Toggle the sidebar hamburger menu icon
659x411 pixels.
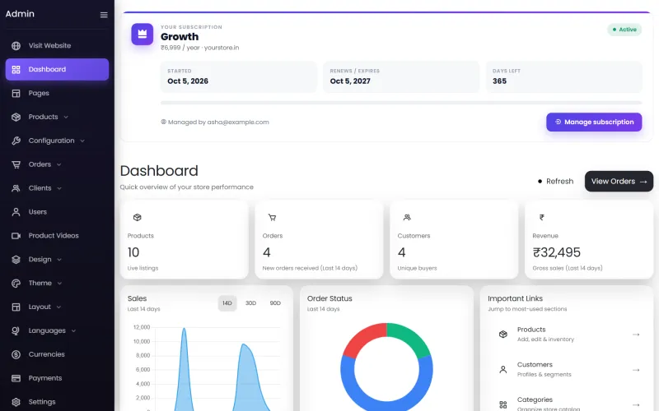click(x=104, y=15)
